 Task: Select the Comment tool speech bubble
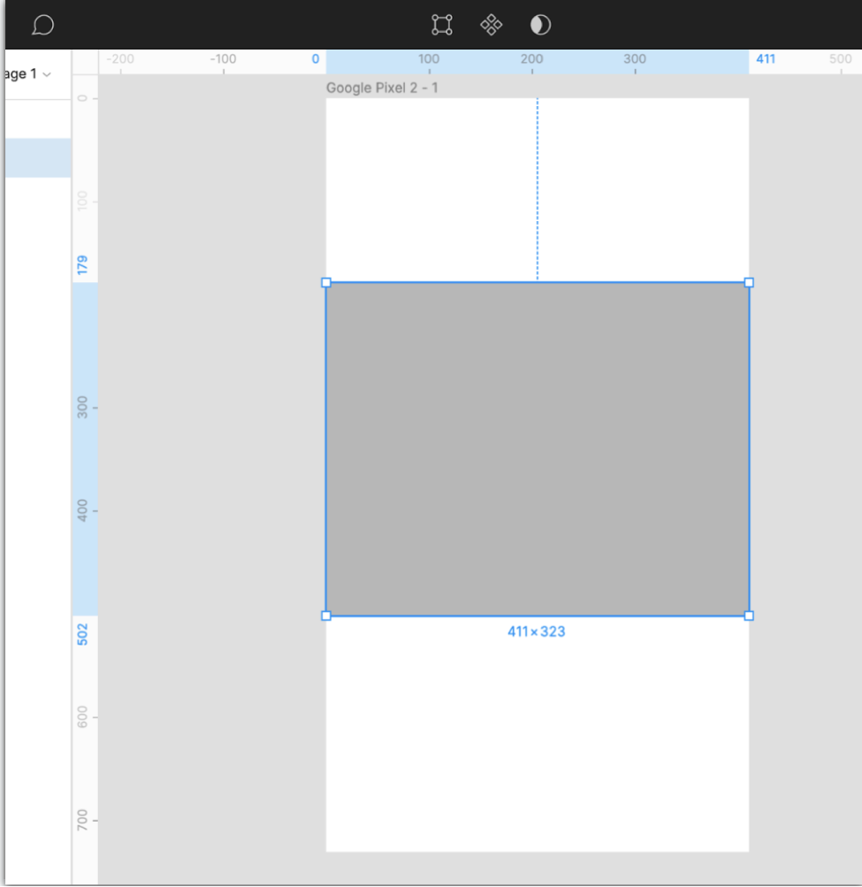42,25
